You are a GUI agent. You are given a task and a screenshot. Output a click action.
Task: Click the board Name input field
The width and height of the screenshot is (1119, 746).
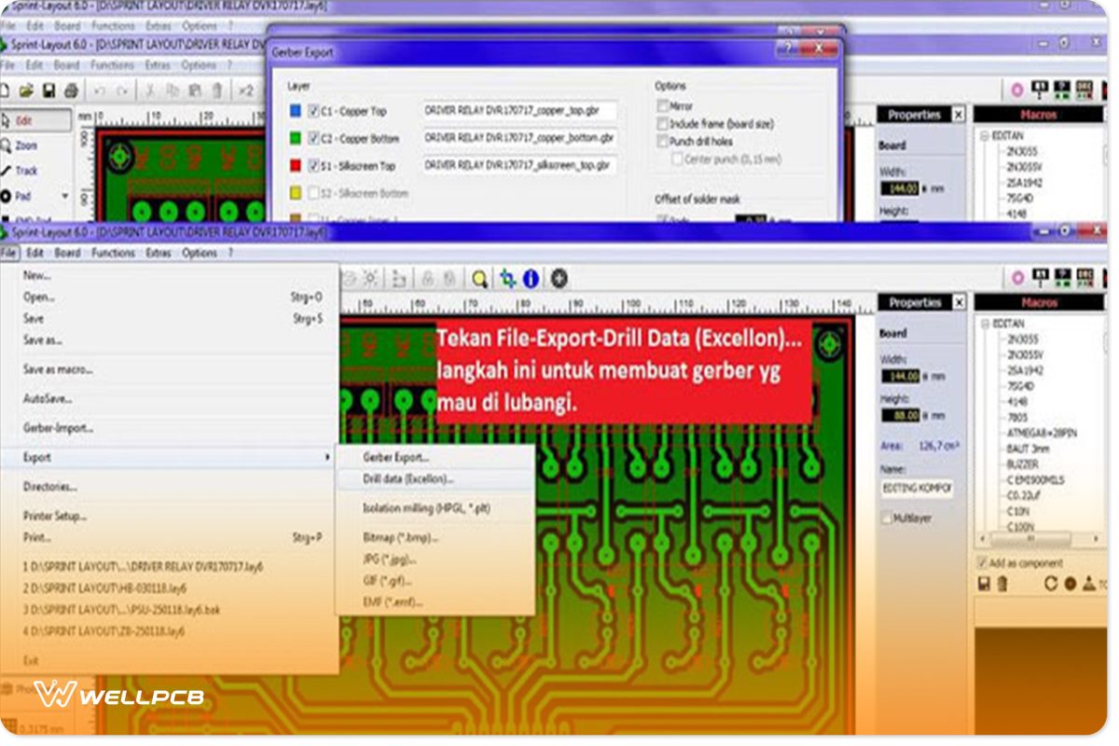(x=918, y=489)
